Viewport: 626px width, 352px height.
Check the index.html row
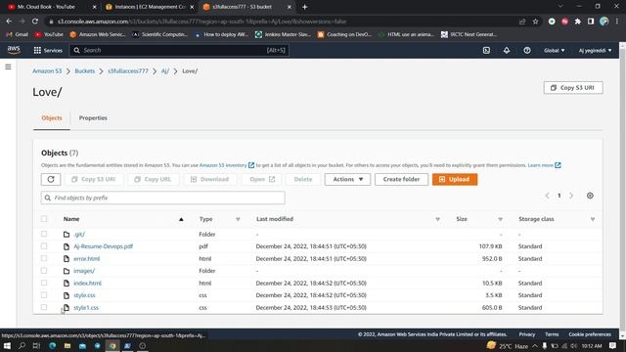[x=44, y=283]
